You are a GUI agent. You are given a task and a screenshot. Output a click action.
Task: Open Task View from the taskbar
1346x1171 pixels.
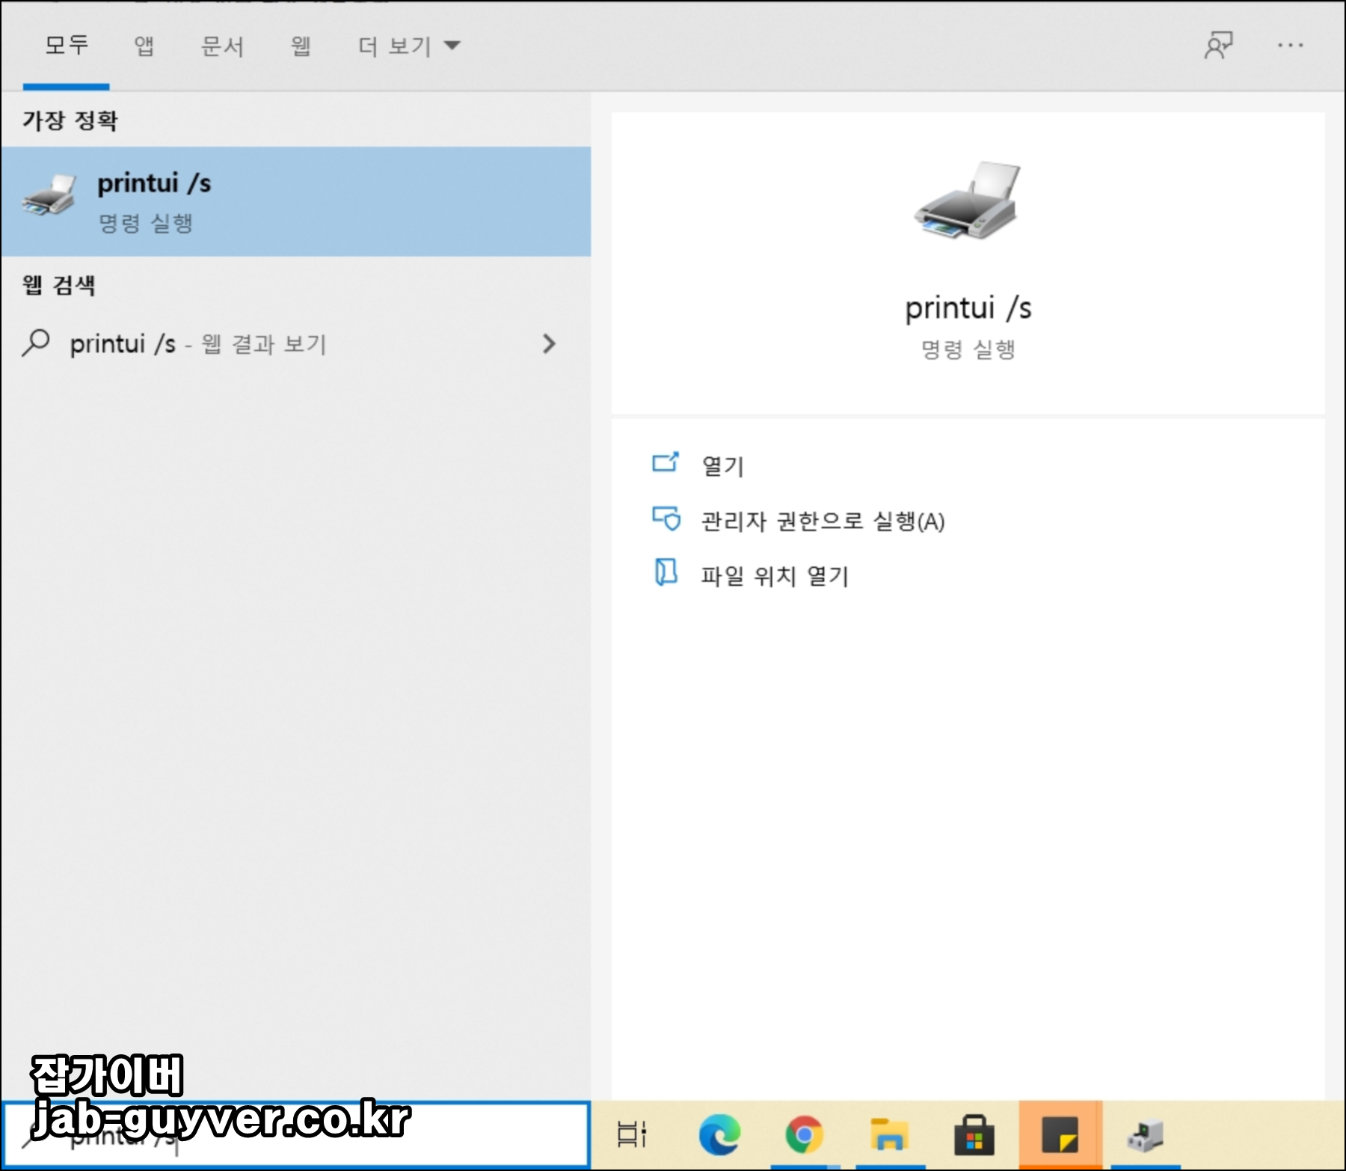point(632,1134)
